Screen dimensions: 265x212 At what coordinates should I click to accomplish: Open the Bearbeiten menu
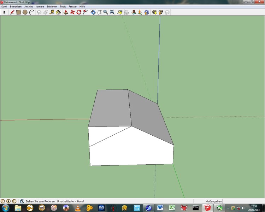pos(16,7)
